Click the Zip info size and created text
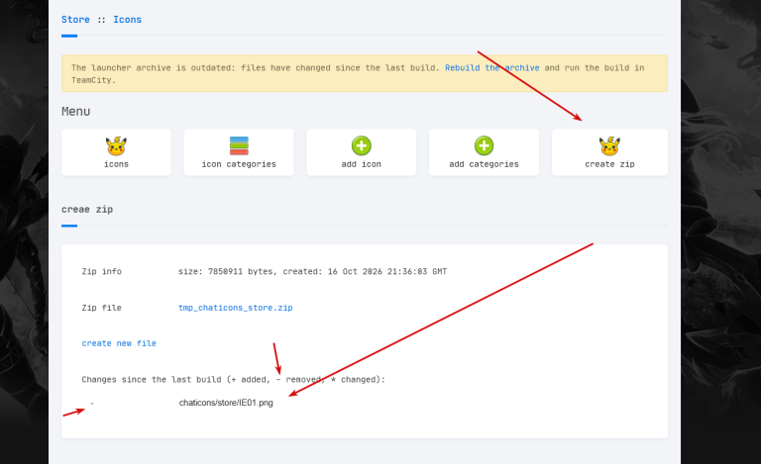The image size is (761, 464). click(x=312, y=272)
